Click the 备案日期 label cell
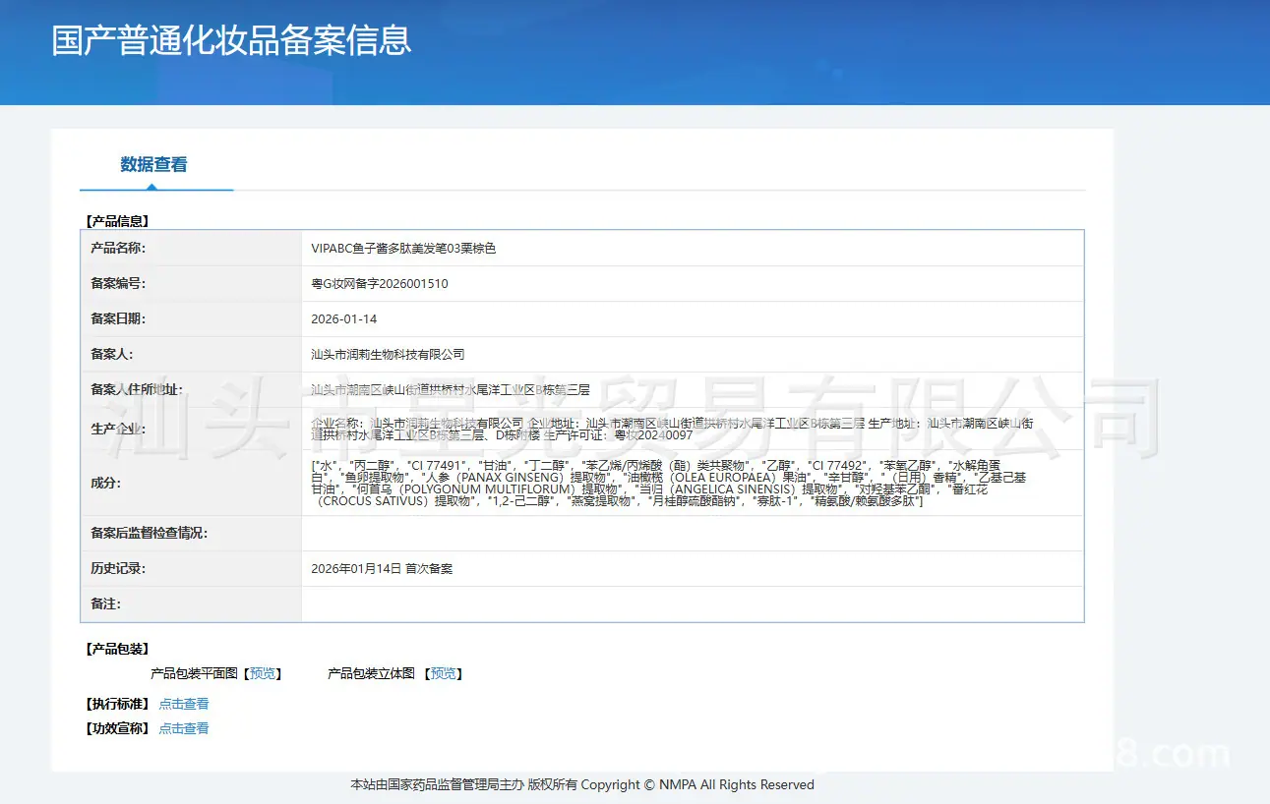The width and height of the screenshot is (1270, 804). (191, 319)
